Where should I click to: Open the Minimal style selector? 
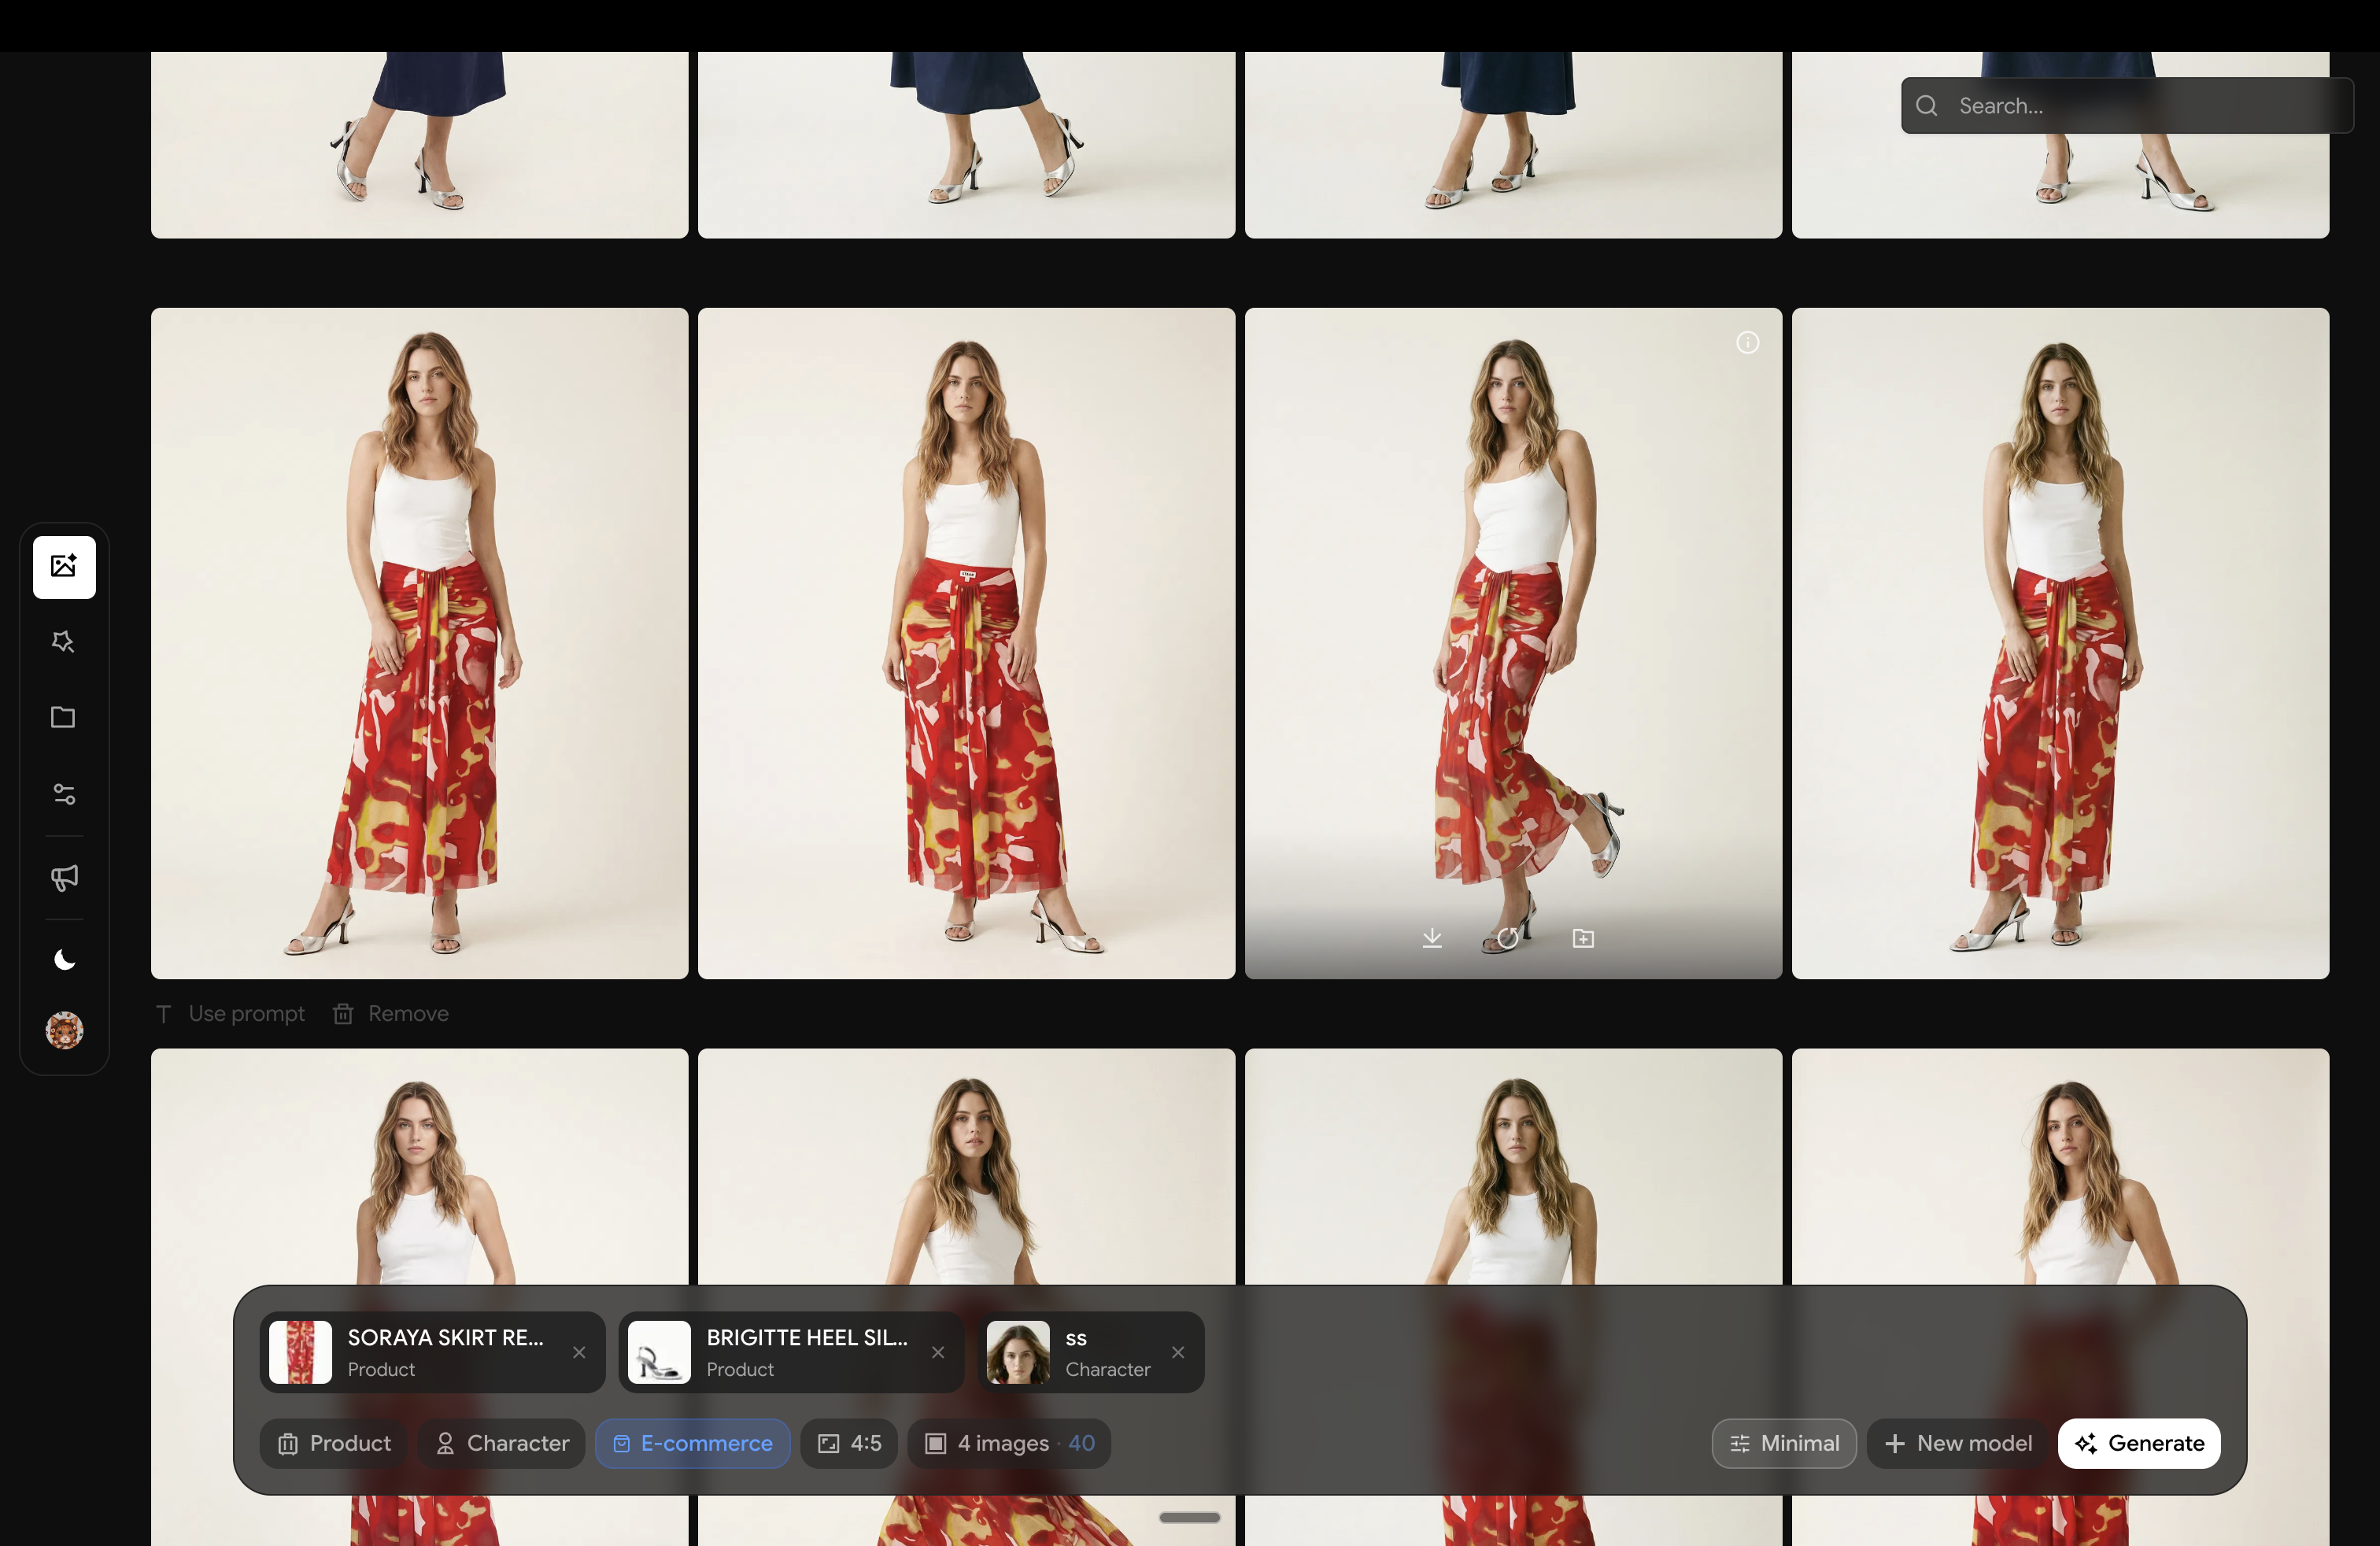pos(1784,1443)
